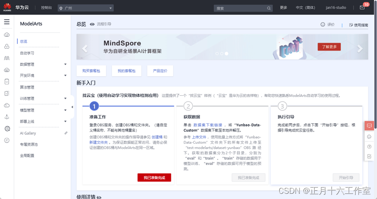Click the banner previous arrow

tap(85, 49)
